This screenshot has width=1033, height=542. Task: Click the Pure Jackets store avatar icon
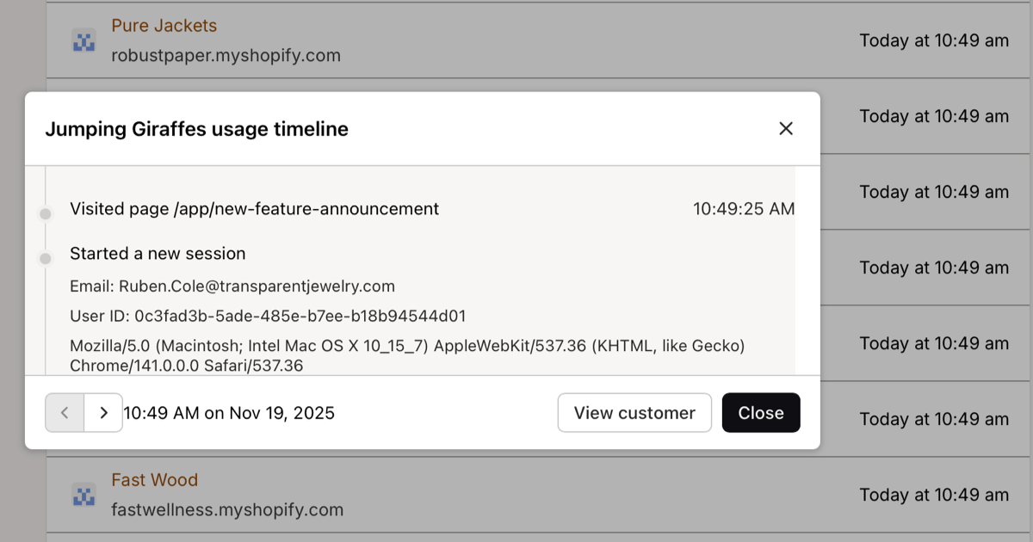(x=84, y=40)
